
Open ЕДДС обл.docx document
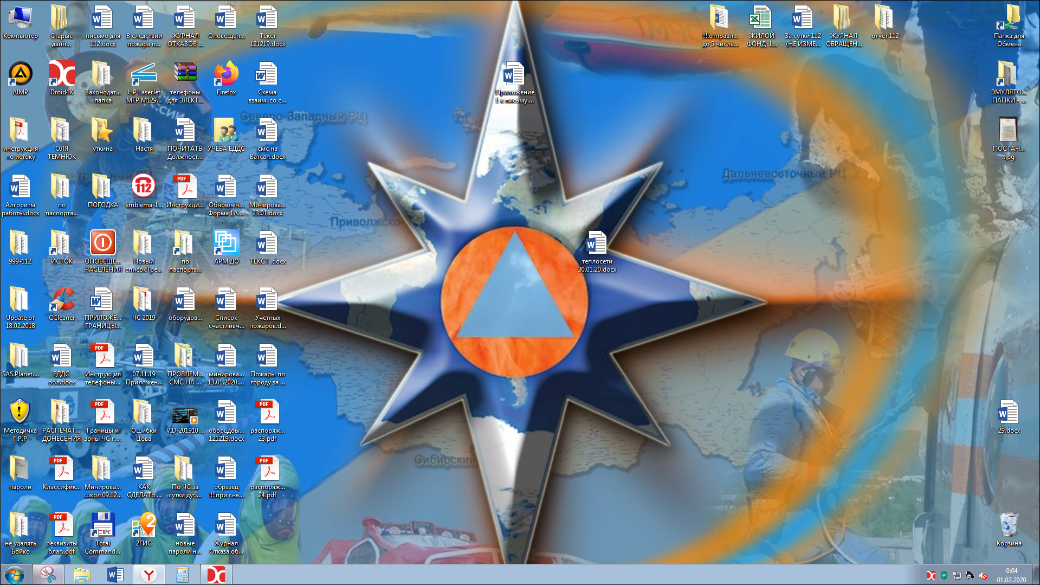point(62,364)
